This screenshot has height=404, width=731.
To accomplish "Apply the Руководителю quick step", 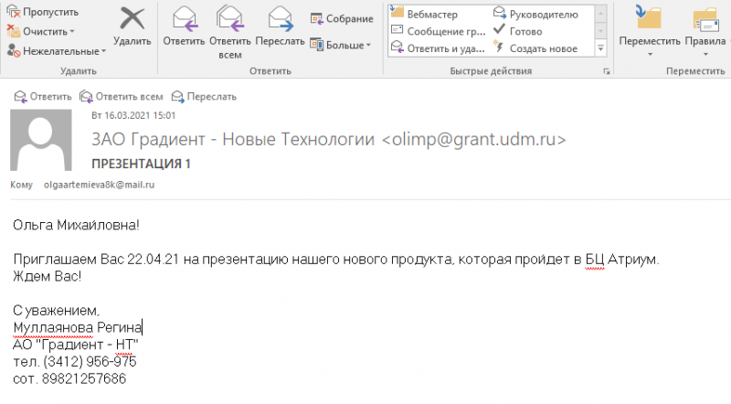I will point(535,14).
